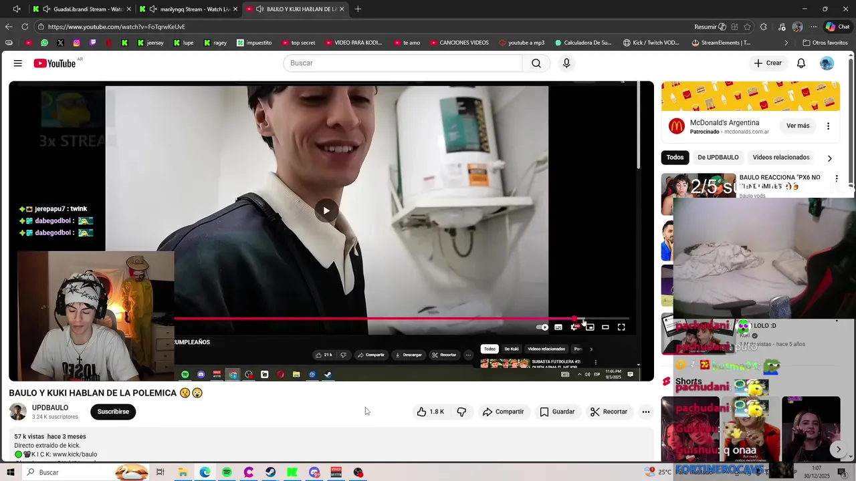Open the Otros favoritos folder
Image resolution: width=856 pixels, height=481 pixels.
(825, 43)
